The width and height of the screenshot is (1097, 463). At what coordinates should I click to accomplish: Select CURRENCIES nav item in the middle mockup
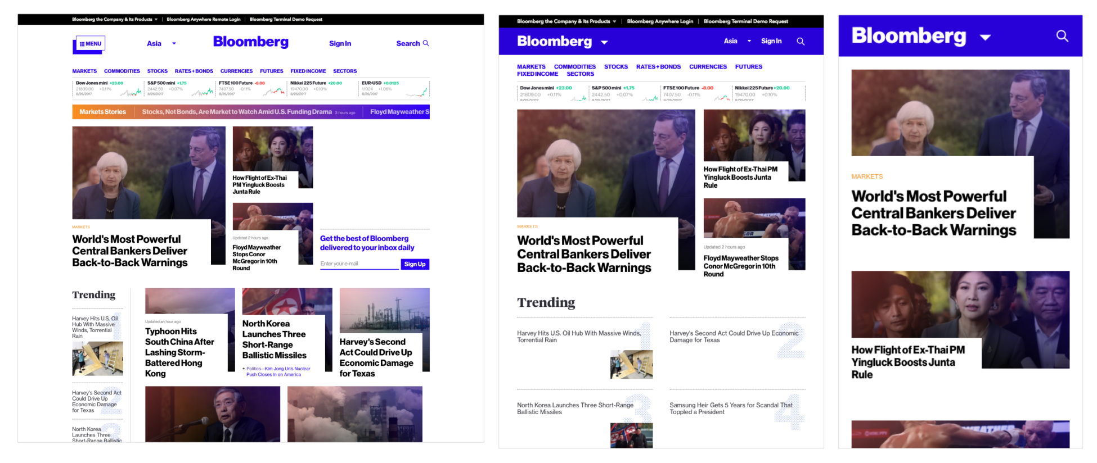[x=708, y=67]
